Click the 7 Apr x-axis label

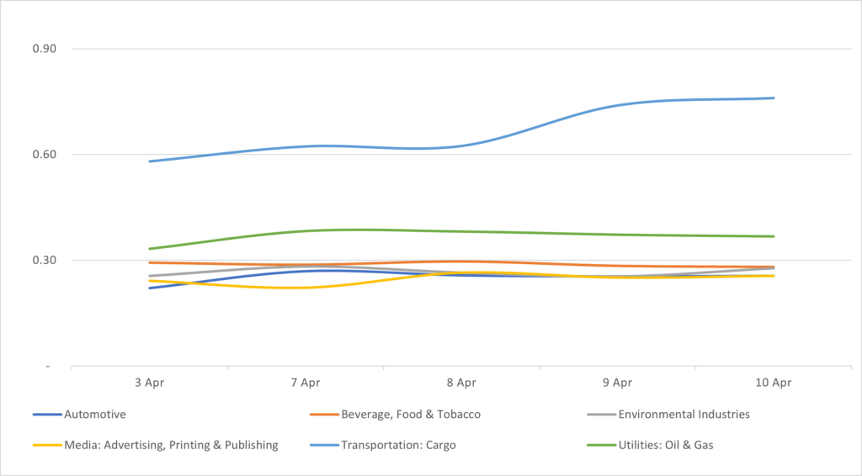coord(305,383)
